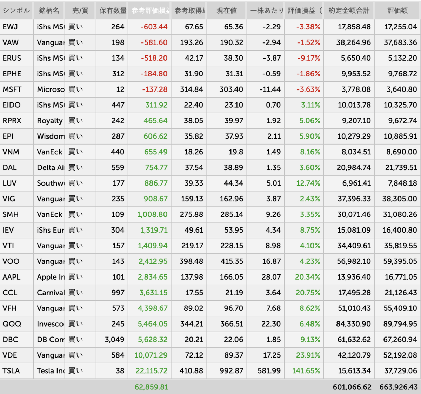Sort by the 銘柄名 column header
Screen dimensions: 421x394
tap(49, 11)
